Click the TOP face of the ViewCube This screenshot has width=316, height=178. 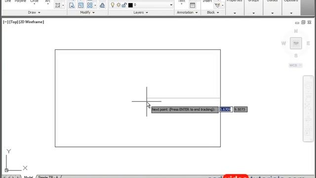296,43
